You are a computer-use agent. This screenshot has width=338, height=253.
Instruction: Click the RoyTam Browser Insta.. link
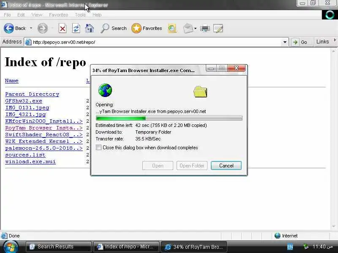coord(44,128)
